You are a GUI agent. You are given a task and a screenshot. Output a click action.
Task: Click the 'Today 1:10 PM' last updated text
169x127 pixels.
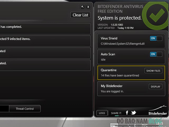tap(125, 28)
